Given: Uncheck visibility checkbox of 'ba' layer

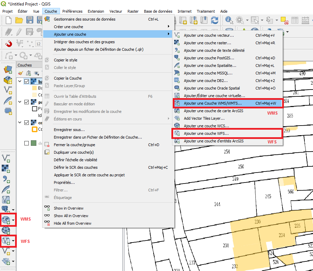Looking at the screenshot, I should pos(26,82).
